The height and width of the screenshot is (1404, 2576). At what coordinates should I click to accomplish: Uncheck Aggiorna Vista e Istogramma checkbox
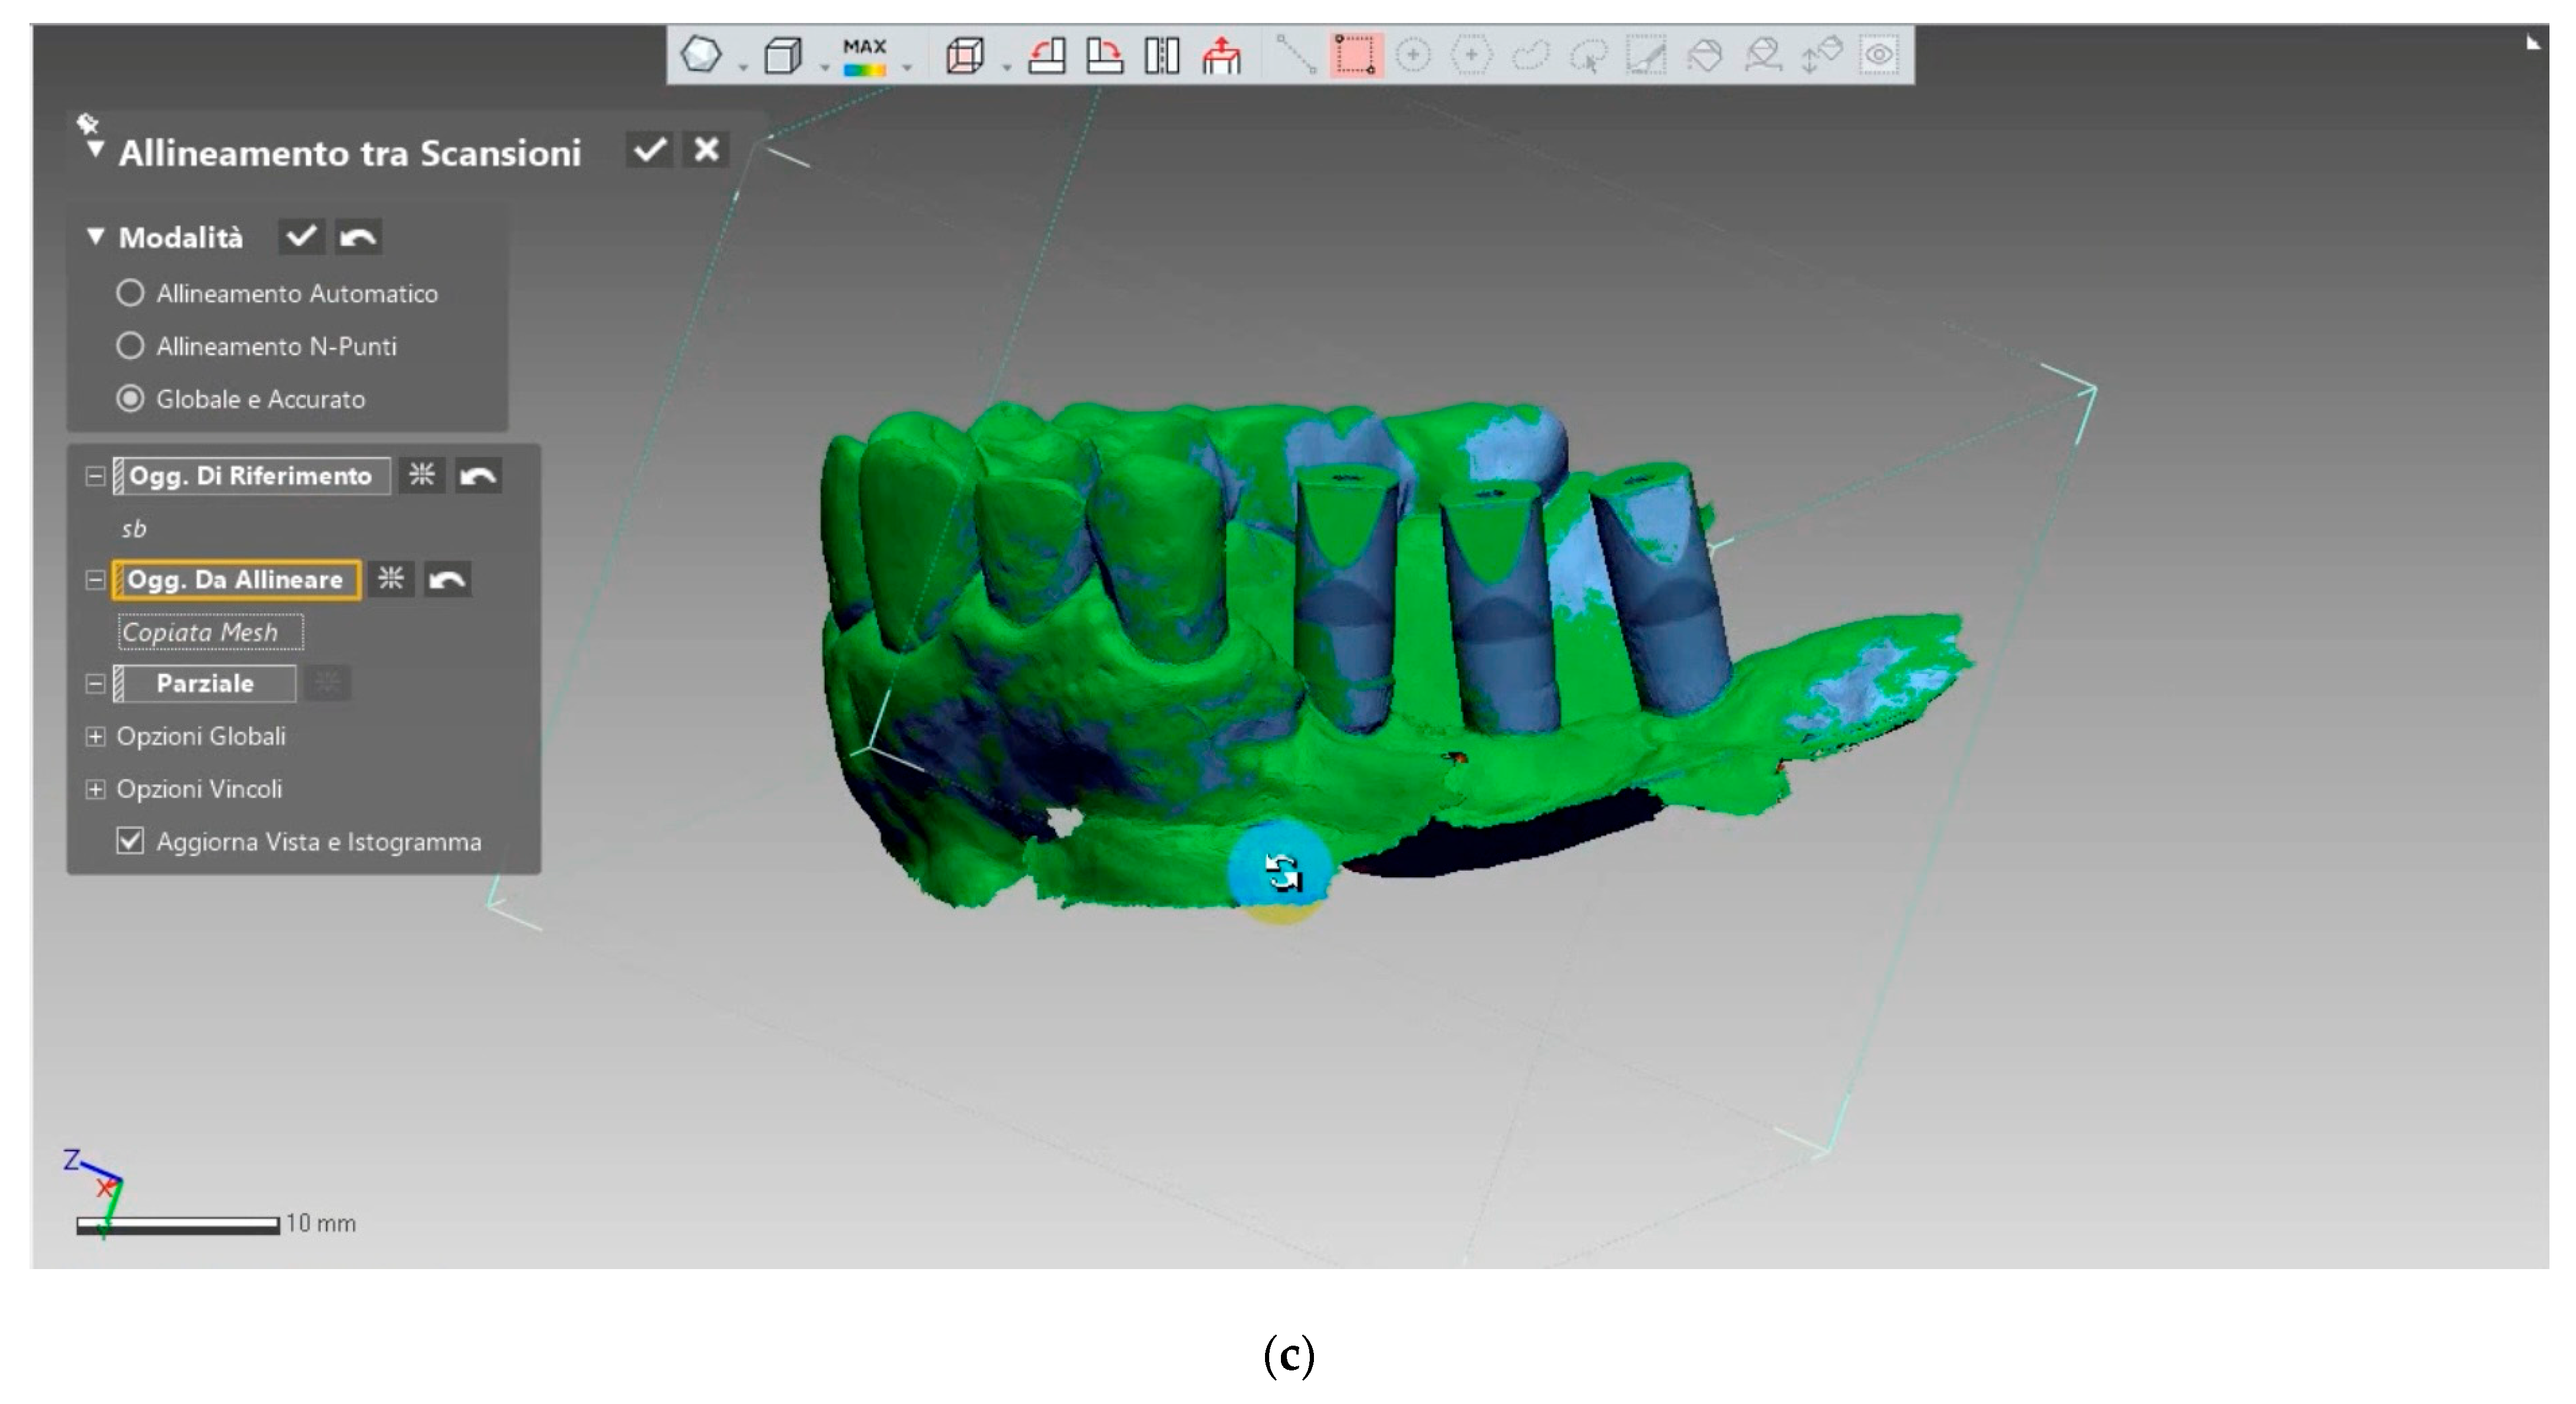coord(130,841)
